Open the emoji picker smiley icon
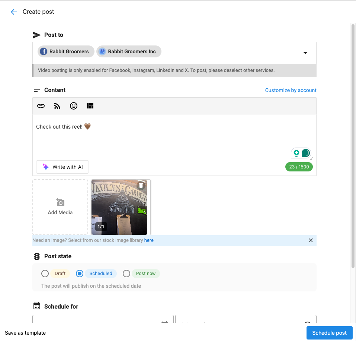This screenshot has height=341, width=356. pyautogui.click(x=74, y=106)
